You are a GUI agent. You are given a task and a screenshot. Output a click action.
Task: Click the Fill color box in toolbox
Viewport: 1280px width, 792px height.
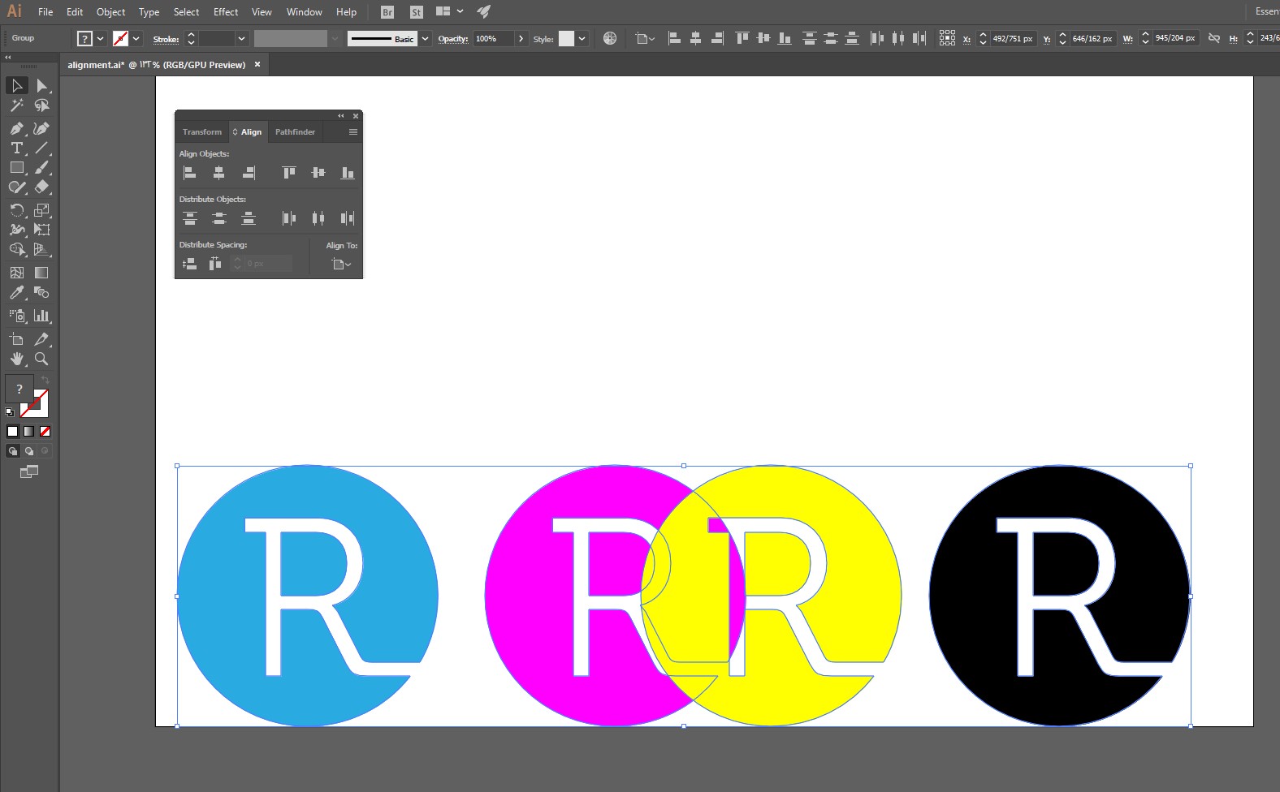[x=19, y=390]
